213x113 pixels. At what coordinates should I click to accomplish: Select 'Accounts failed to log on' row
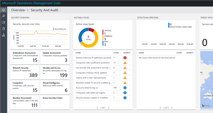[103, 88]
